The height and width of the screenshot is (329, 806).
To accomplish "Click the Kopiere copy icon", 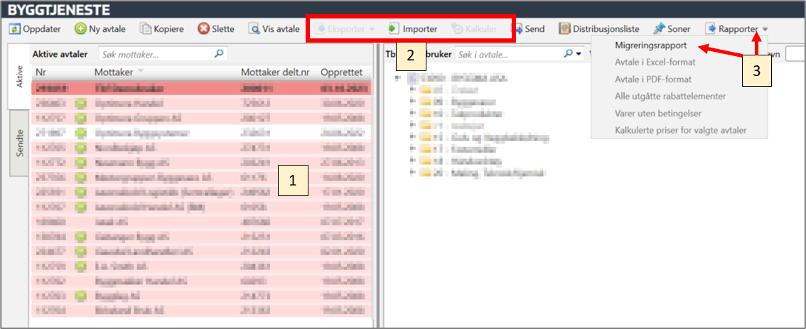I will click(146, 29).
